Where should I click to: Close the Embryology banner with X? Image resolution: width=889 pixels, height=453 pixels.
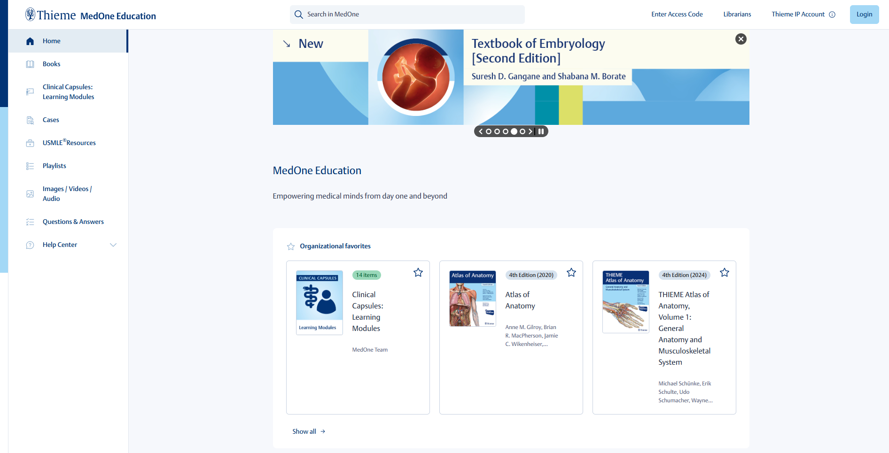pyautogui.click(x=741, y=39)
